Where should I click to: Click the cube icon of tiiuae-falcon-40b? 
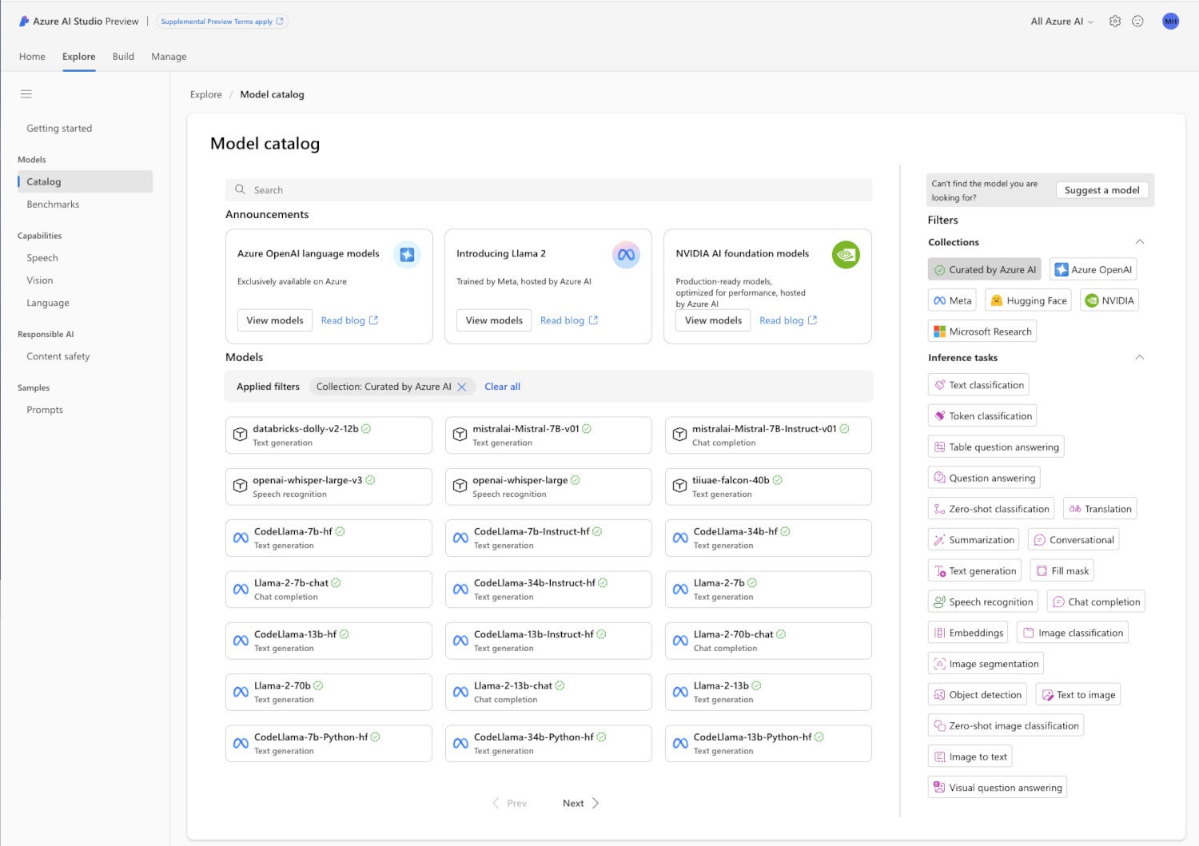click(x=679, y=486)
